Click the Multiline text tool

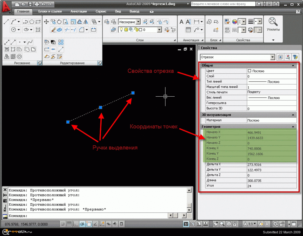coord(188,22)
